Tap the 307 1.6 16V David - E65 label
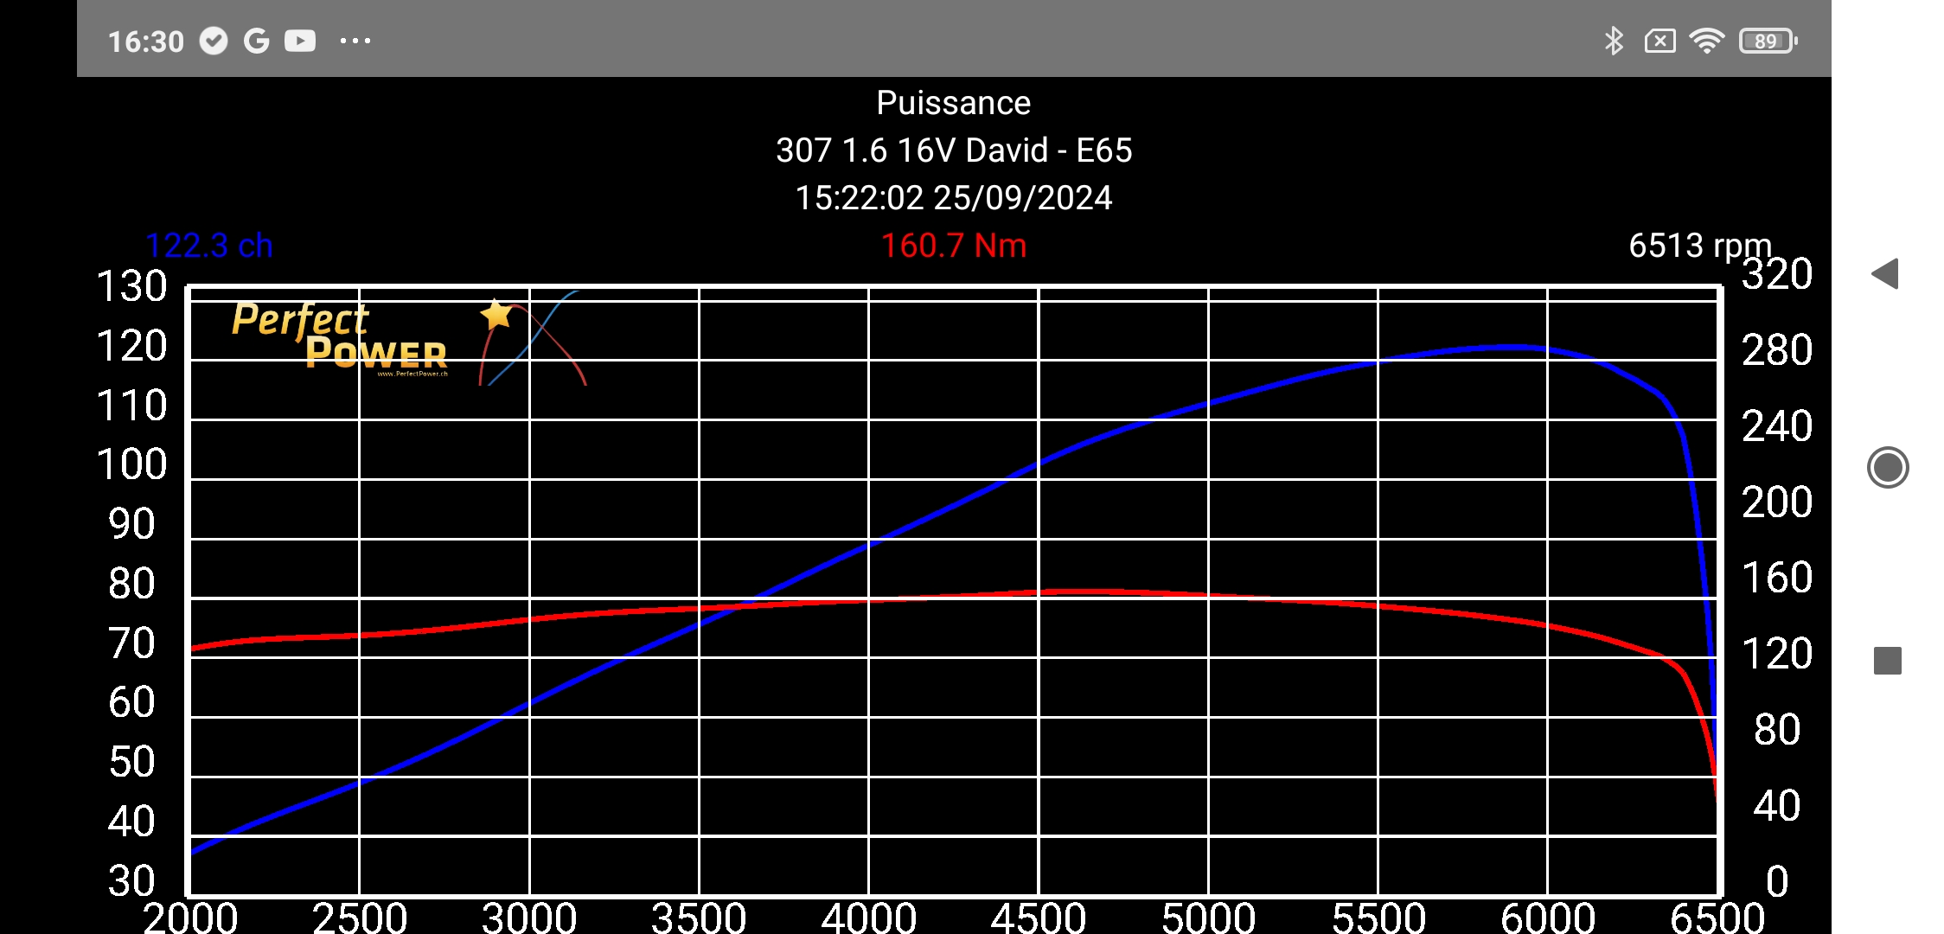The height and width of the screenshot is (934, 1944). 953,150
